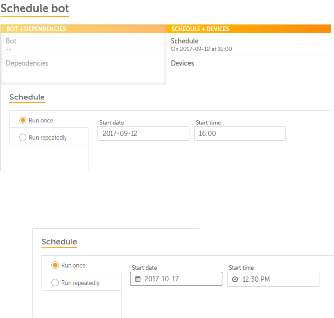Click the clock icon beside 12:30 PM
Image resolution: width=334 pixels, height=318 pixels.
pyautogui.click(x=235, y=279)
